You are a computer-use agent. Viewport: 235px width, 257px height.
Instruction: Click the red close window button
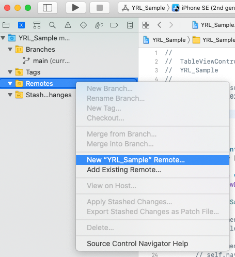tap(7, 8)
